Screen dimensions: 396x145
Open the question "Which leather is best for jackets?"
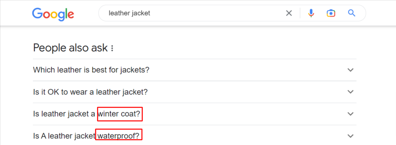click(x=91, y=70)
